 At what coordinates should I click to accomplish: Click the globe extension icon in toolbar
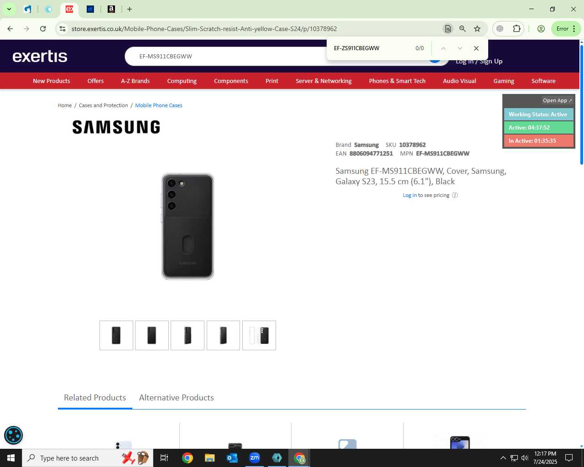500,29
